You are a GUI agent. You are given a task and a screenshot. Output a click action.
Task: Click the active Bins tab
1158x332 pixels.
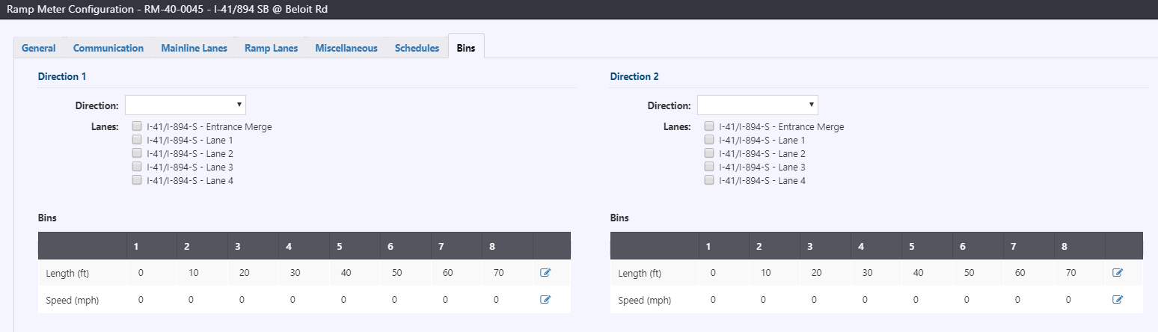[466, 48]
